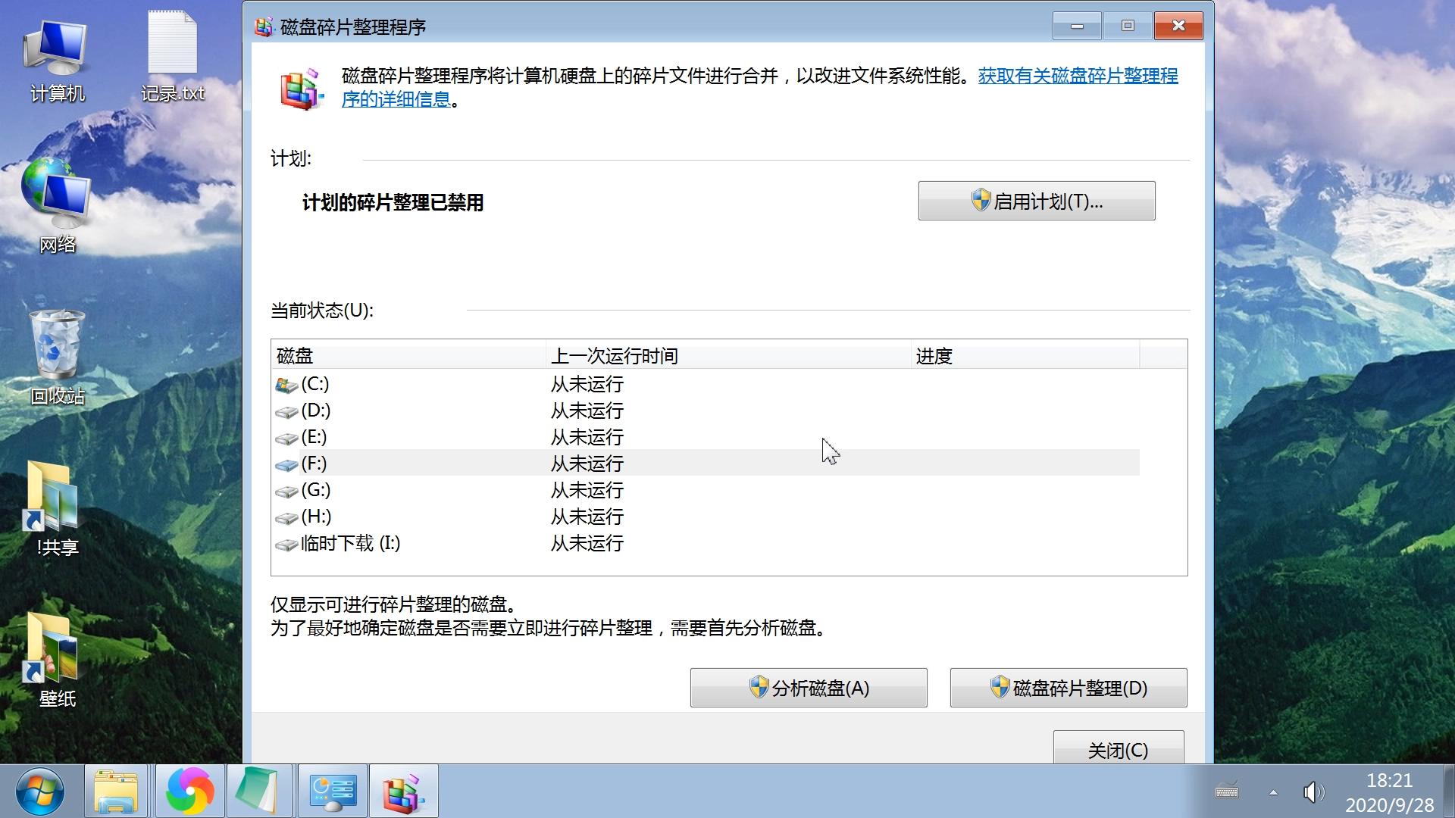Image resolution: width=1455 pixels, height=818 pixels.
Task: Click 启用计划(T) to enable scheduled defragmentation
Action: [1035, 200]
